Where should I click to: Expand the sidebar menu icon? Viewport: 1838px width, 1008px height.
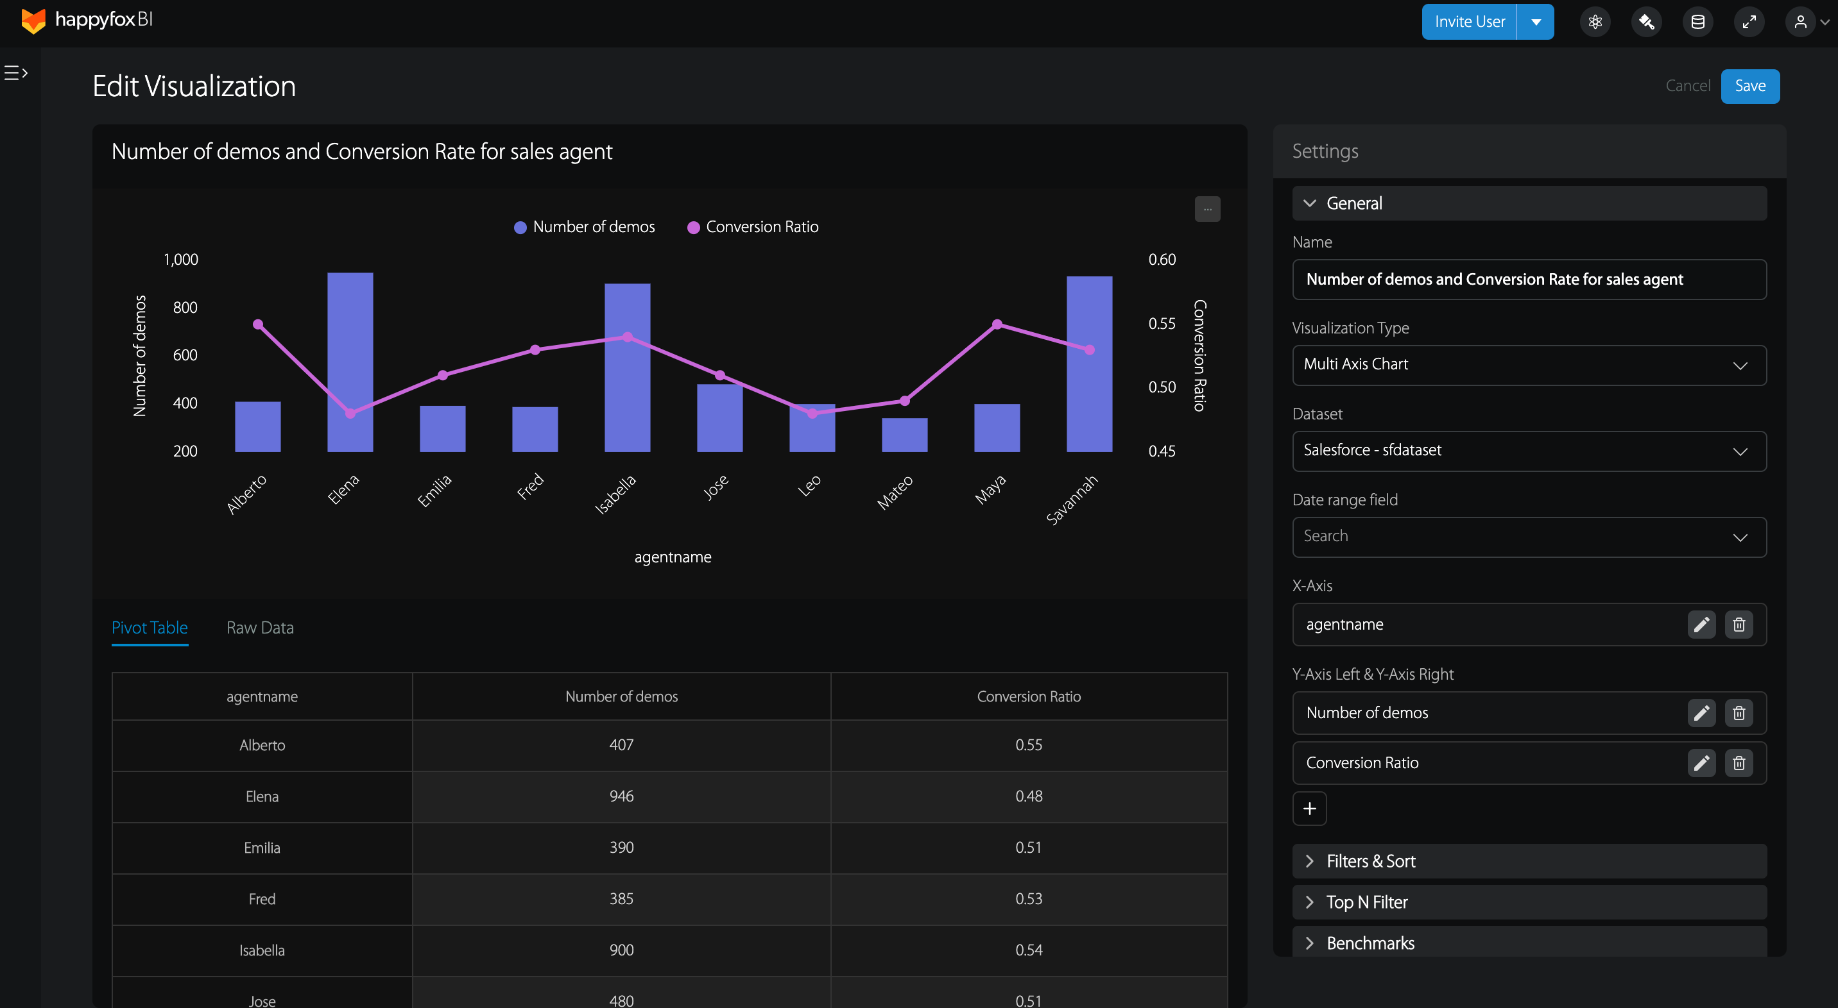click(15, 72)
